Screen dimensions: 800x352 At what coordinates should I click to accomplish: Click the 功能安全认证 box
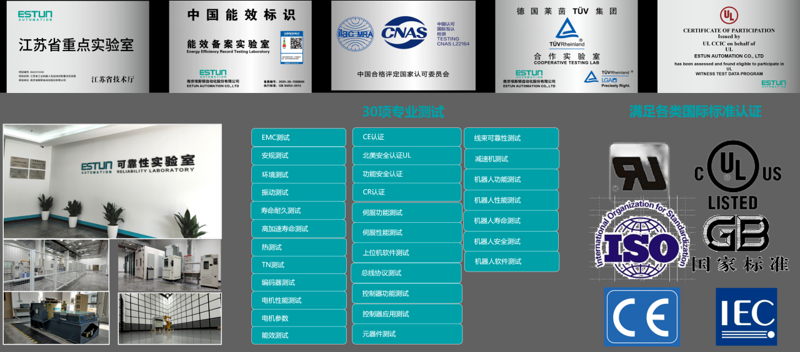click(x=407, y=174)
